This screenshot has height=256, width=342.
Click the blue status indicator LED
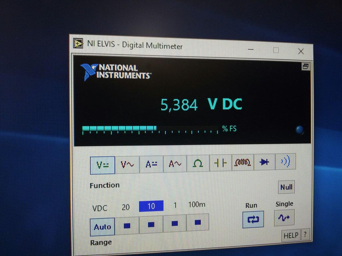[300, 130]
